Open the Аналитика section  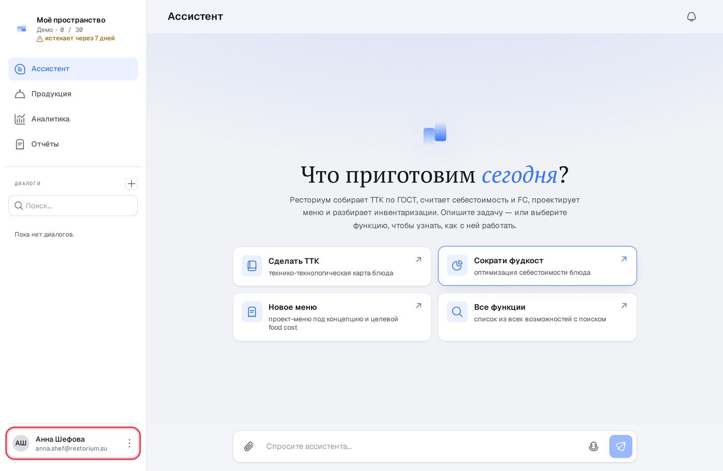coord(73,119)
